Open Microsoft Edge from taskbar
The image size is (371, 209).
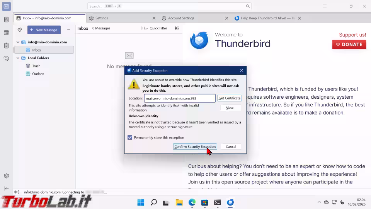coord(192,202)
